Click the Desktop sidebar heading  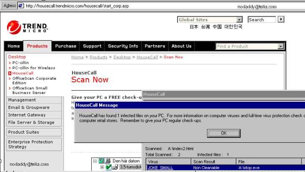[17, 57]
